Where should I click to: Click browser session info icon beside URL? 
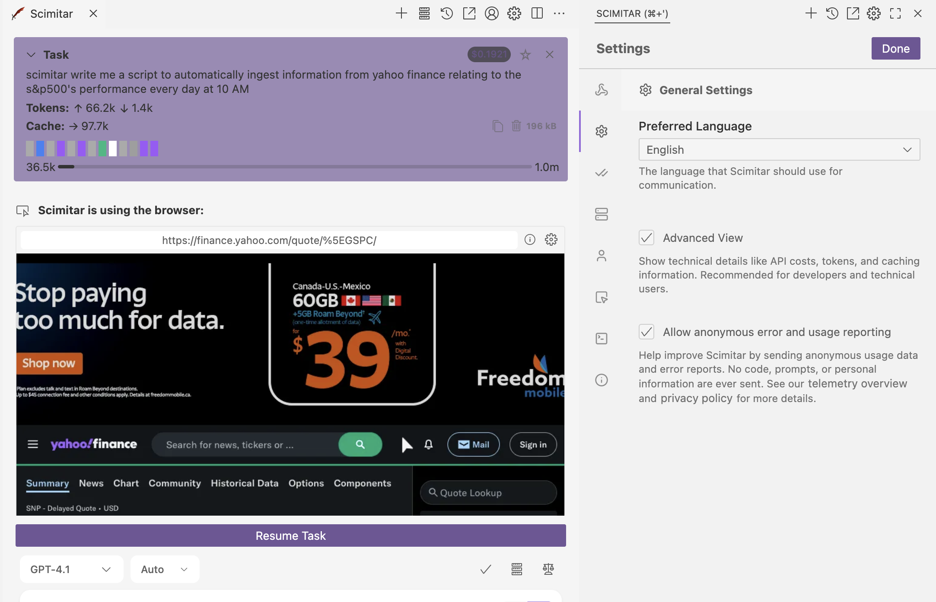529,239
